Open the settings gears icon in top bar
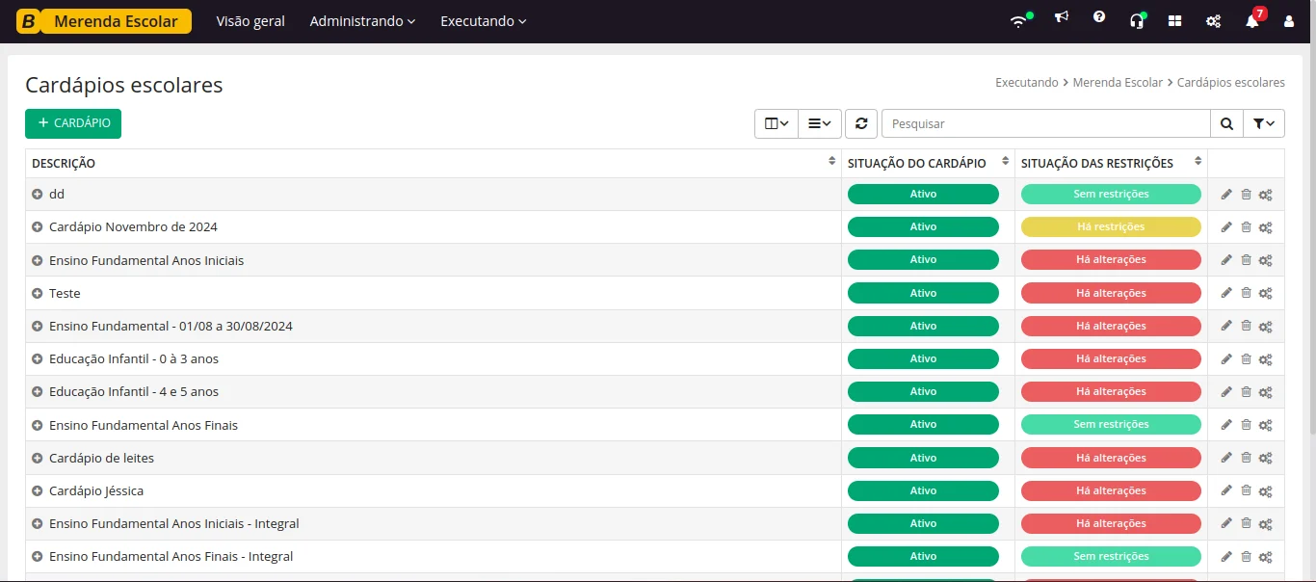Screen dimensions: 1316x582 click(1213, 20)
